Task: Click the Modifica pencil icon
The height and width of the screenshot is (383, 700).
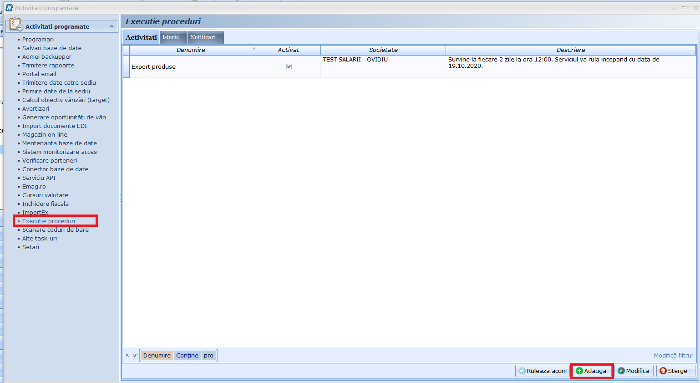Action: [621, 371]
